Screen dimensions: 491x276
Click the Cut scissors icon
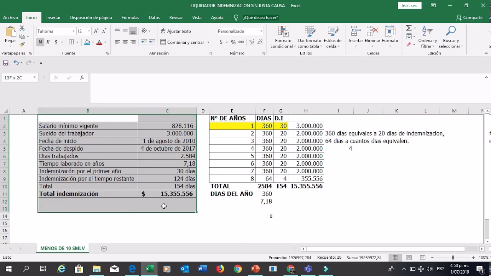(x=22, y=28)
